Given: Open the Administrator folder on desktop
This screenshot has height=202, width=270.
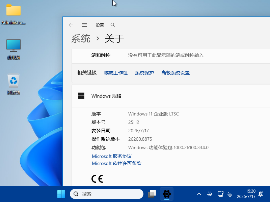Looking at the screenshot, I should tap(13, 14).
